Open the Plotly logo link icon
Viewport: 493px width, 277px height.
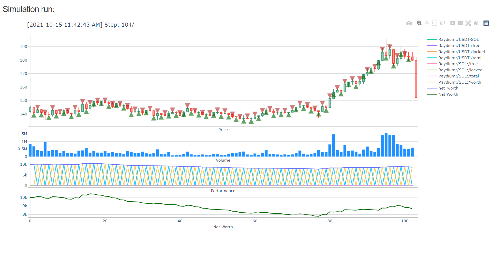(x=486, y=23)
